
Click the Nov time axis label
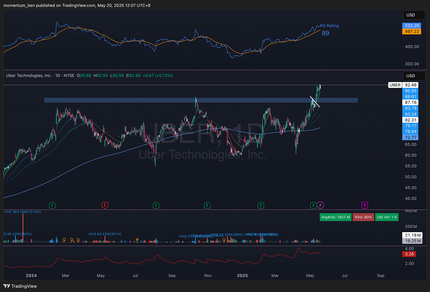click(208, 275)
